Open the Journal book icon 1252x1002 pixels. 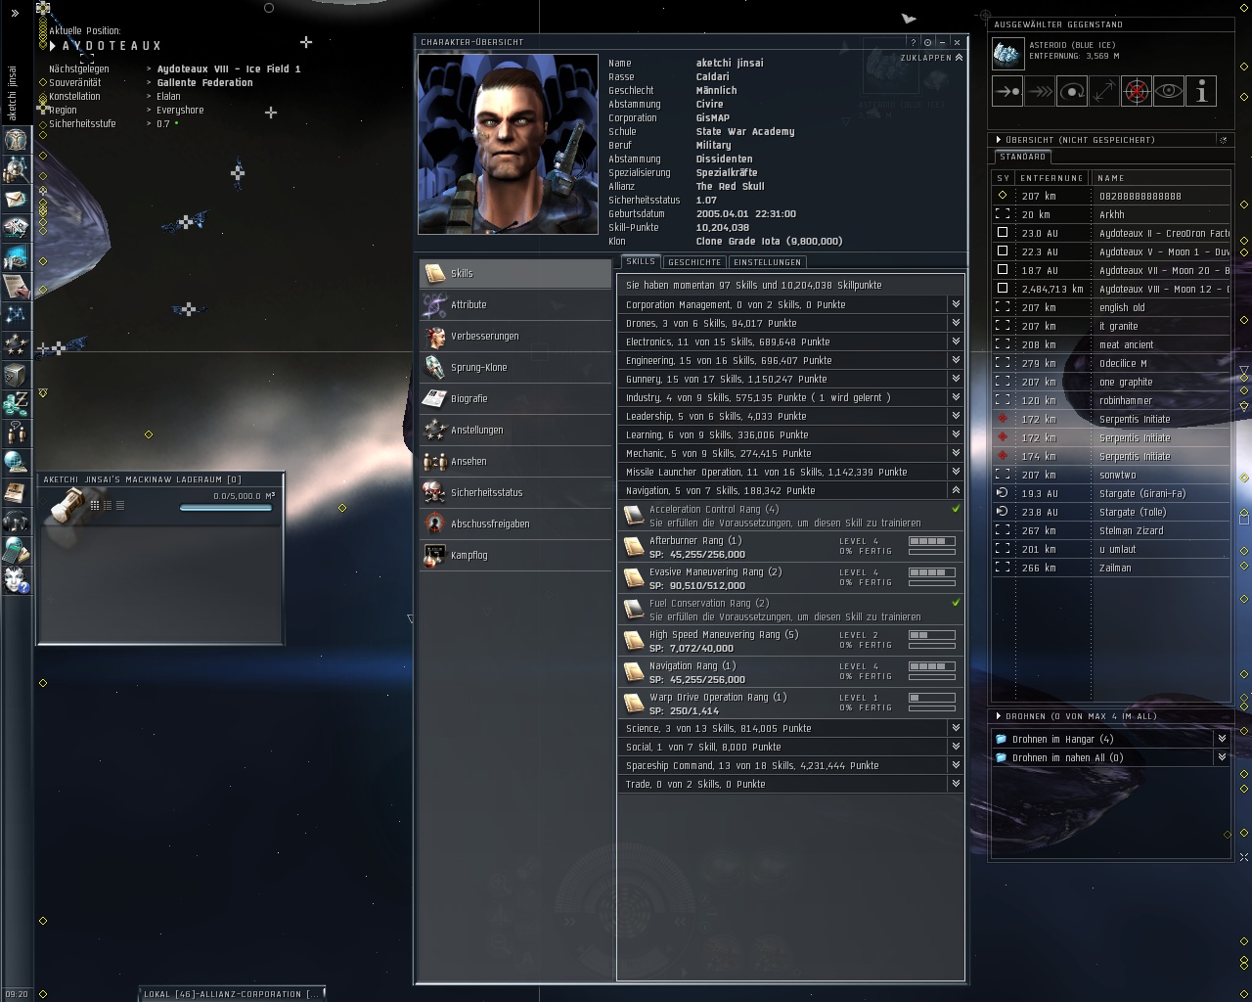16,491
